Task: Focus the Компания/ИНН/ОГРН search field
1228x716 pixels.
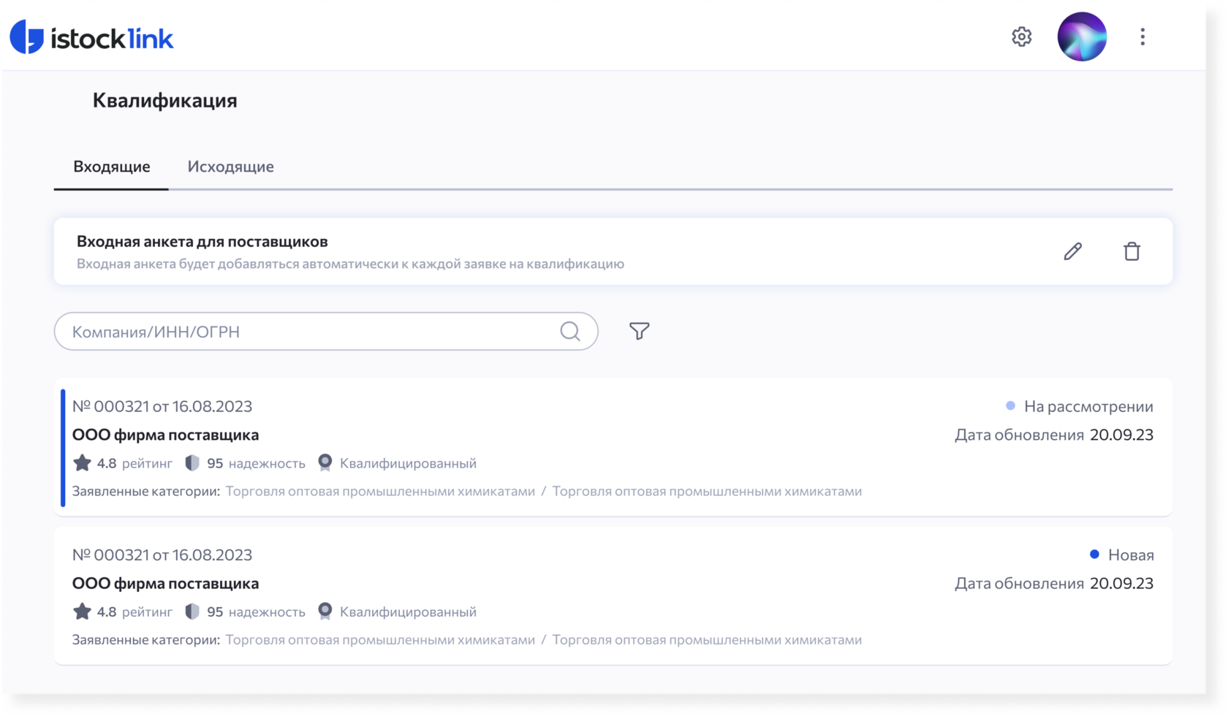Action: tap(326, 331)
